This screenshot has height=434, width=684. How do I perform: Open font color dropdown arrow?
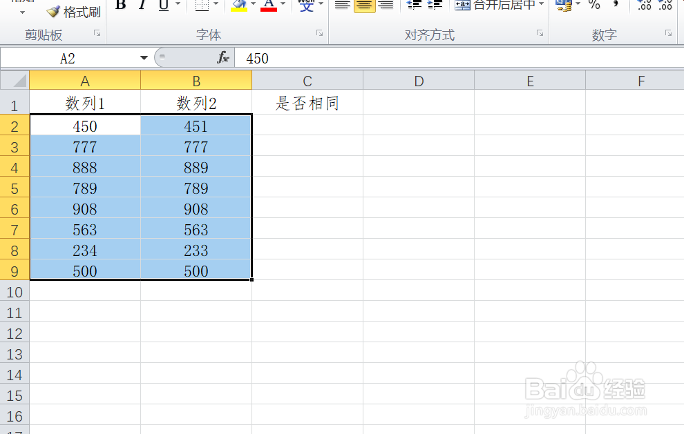(x=283, y=4)
